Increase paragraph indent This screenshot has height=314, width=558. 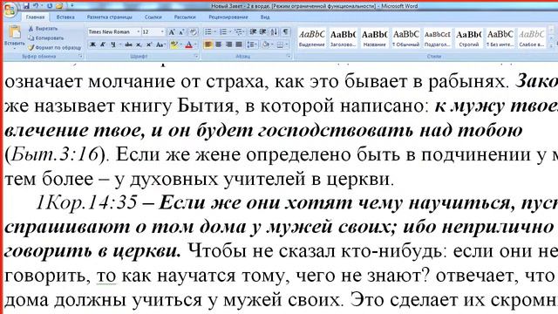[x=263, y=32]
